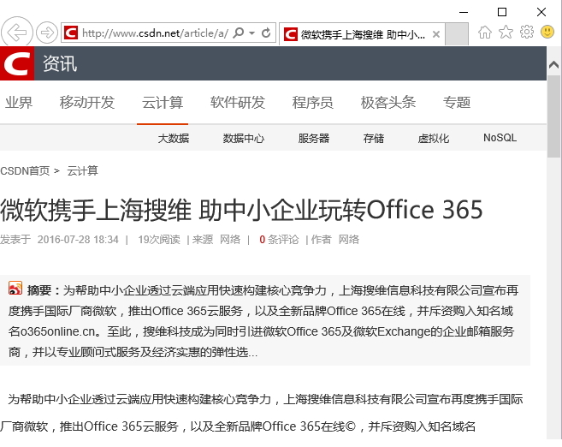
Task: Click the 作者 网络 author text
Action: pos(334,240)
